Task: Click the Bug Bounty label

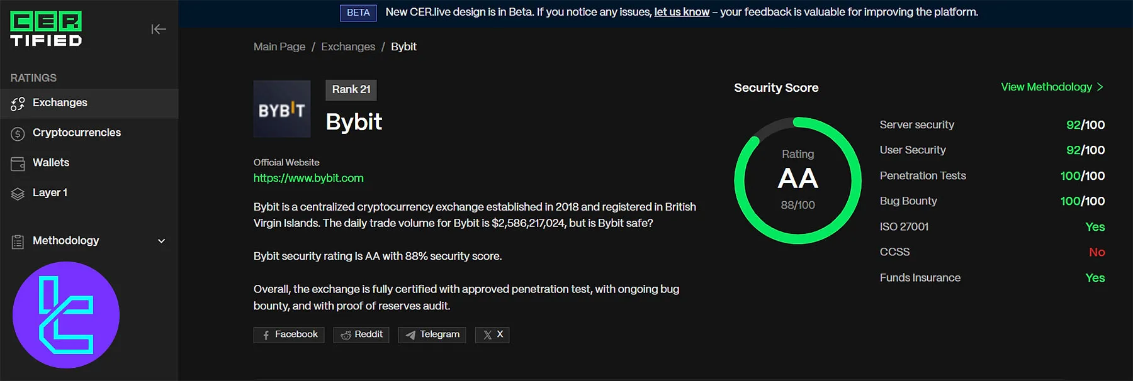Action: pos(908,201)
